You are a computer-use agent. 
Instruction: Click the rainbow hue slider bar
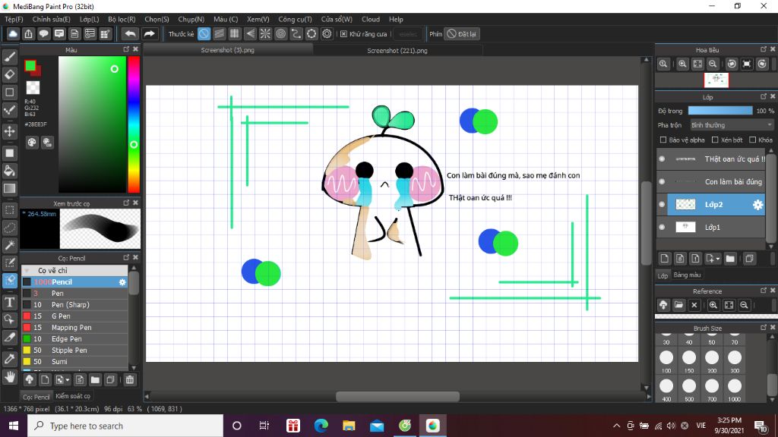[x=134, y=124]
